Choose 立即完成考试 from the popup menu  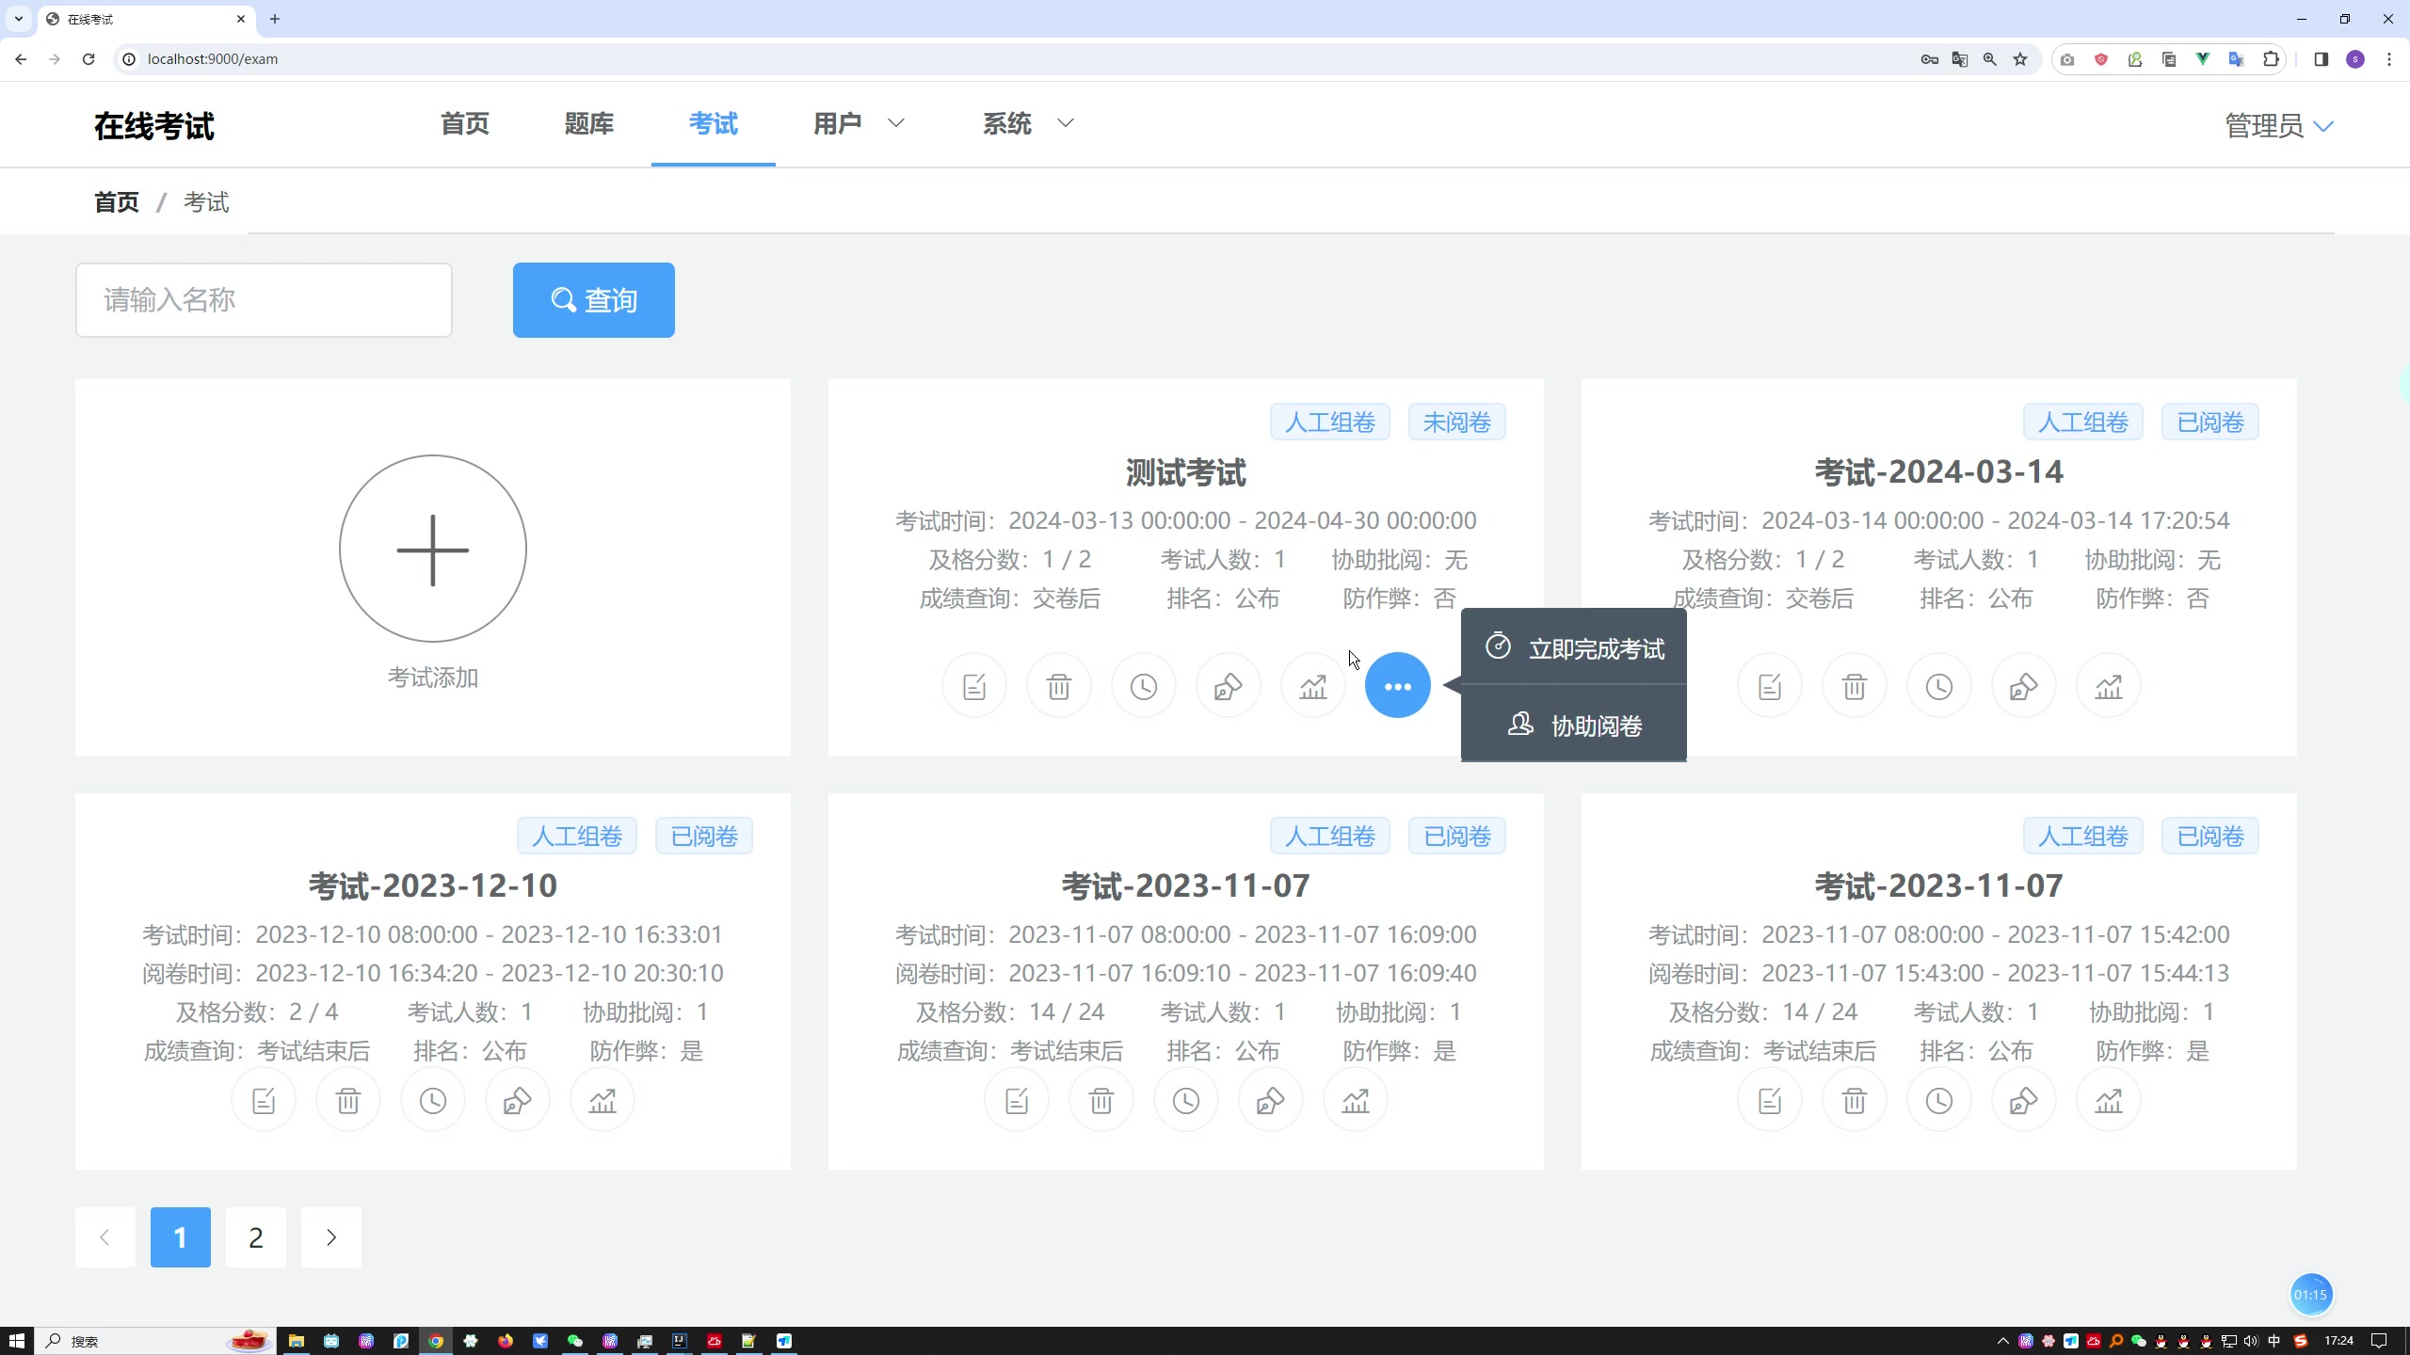[x=1574, y=648]
